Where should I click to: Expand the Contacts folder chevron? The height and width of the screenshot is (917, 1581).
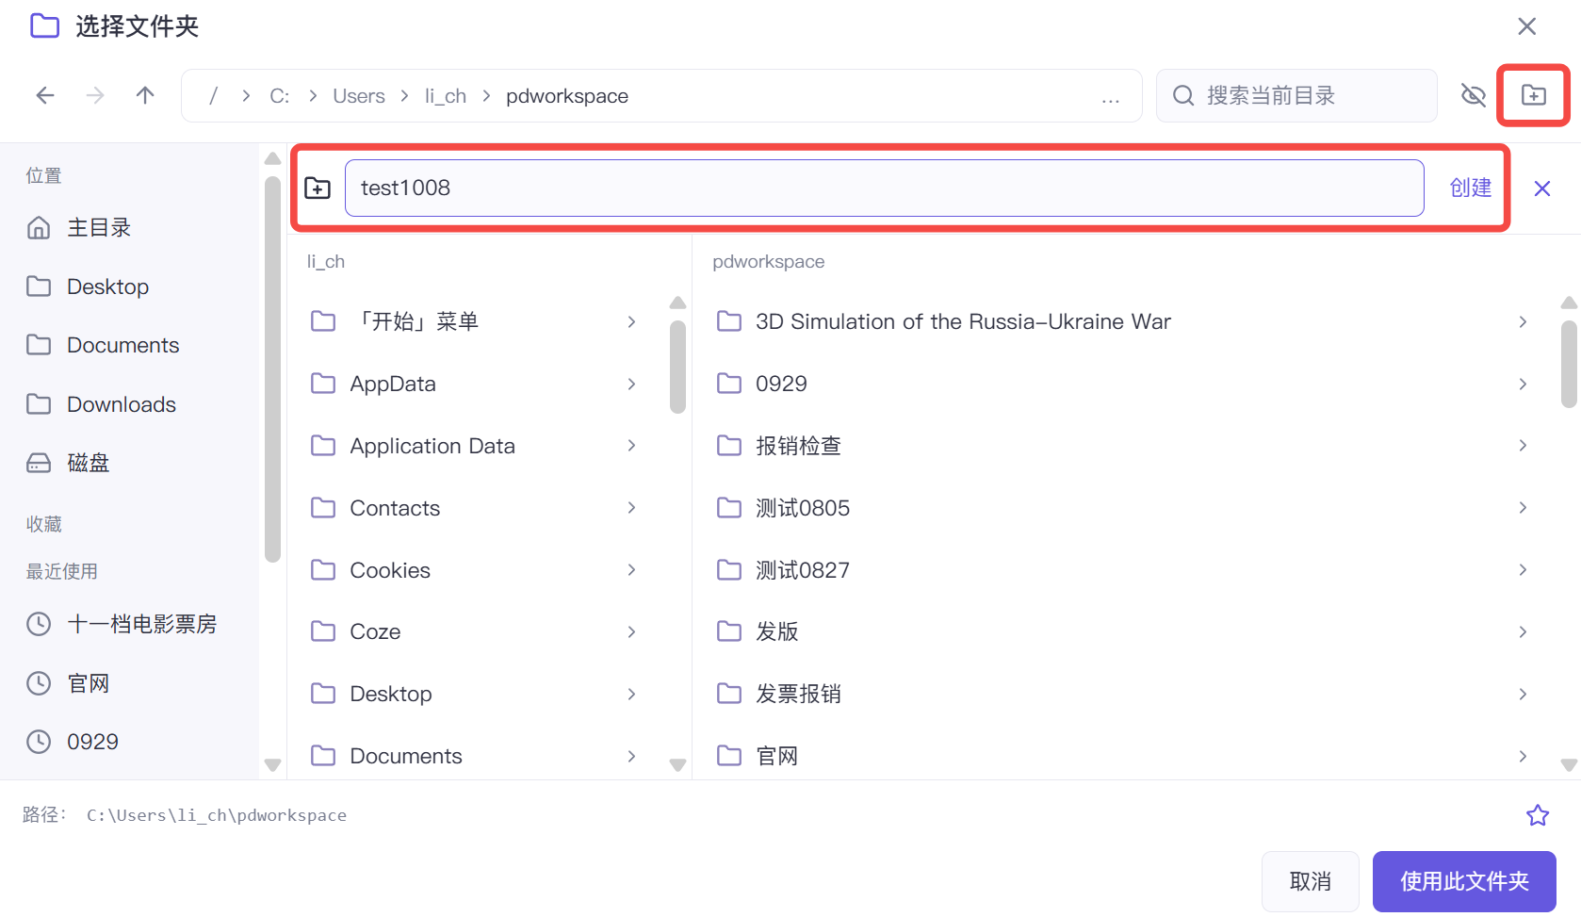tap(631, 508)
